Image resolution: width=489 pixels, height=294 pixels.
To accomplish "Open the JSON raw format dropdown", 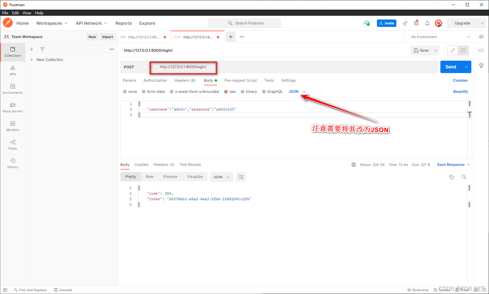I will pos(297,92).
